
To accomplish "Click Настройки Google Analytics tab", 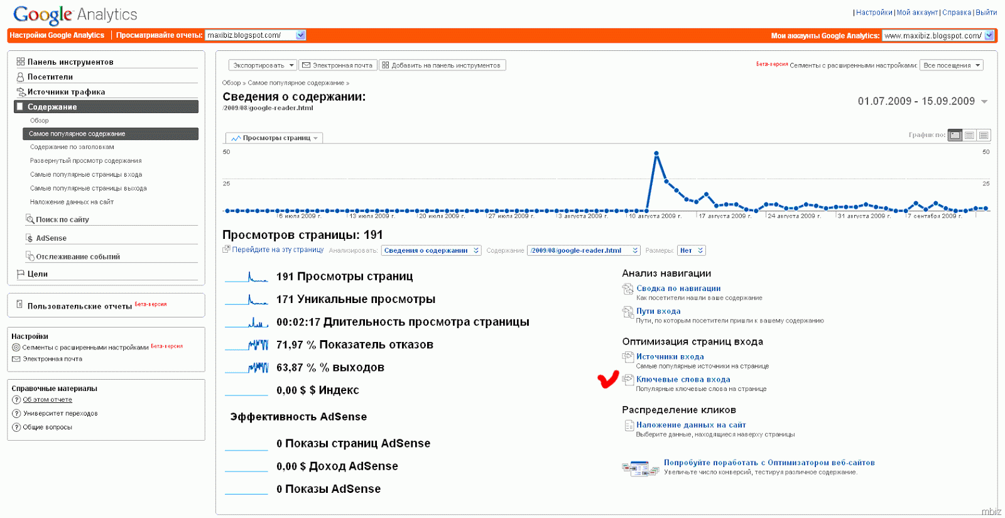I will tap(57, 35).
